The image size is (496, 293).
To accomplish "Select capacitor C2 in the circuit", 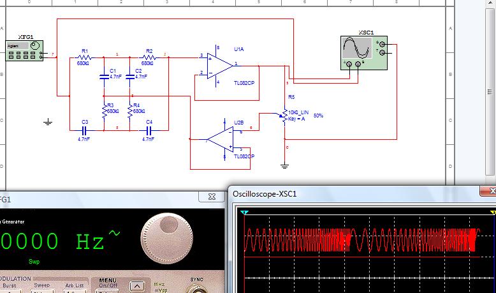I will coord(130,77).
